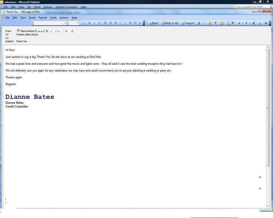Click the 'Type a question for help' box
Image resolution: width=273 pixels, height=218 pixels.
249,7
